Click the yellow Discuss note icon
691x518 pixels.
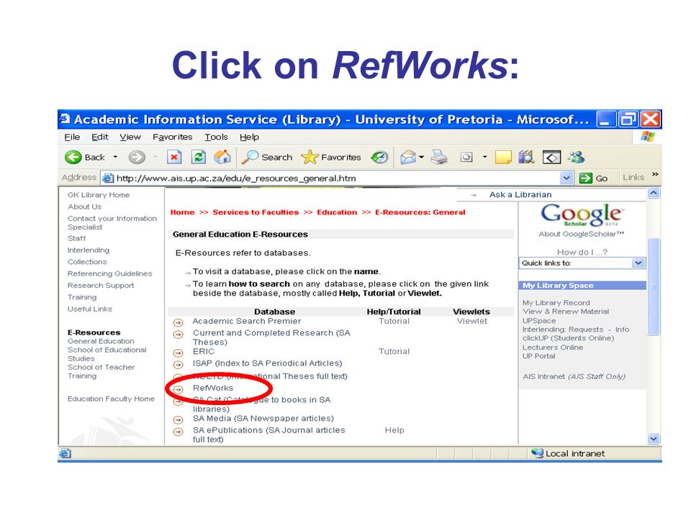point(503,157)
